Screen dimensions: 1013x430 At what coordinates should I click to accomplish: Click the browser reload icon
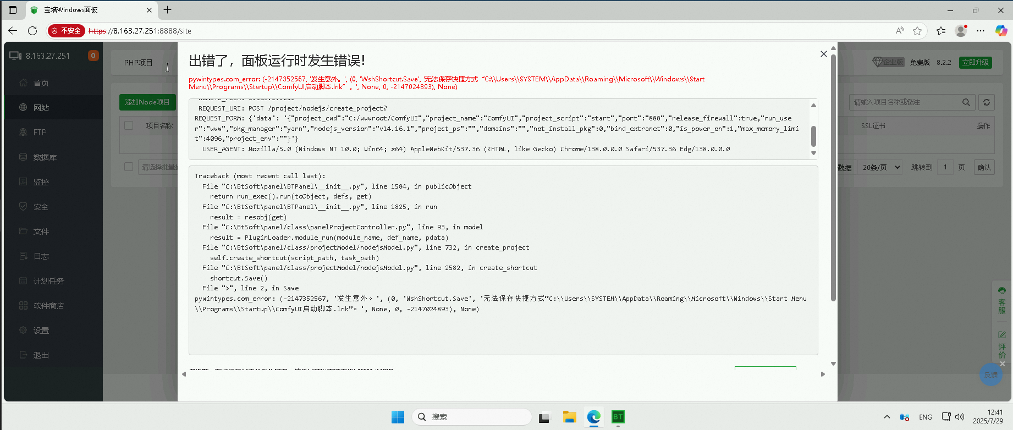pyautogui.click(x=32, y=31)
